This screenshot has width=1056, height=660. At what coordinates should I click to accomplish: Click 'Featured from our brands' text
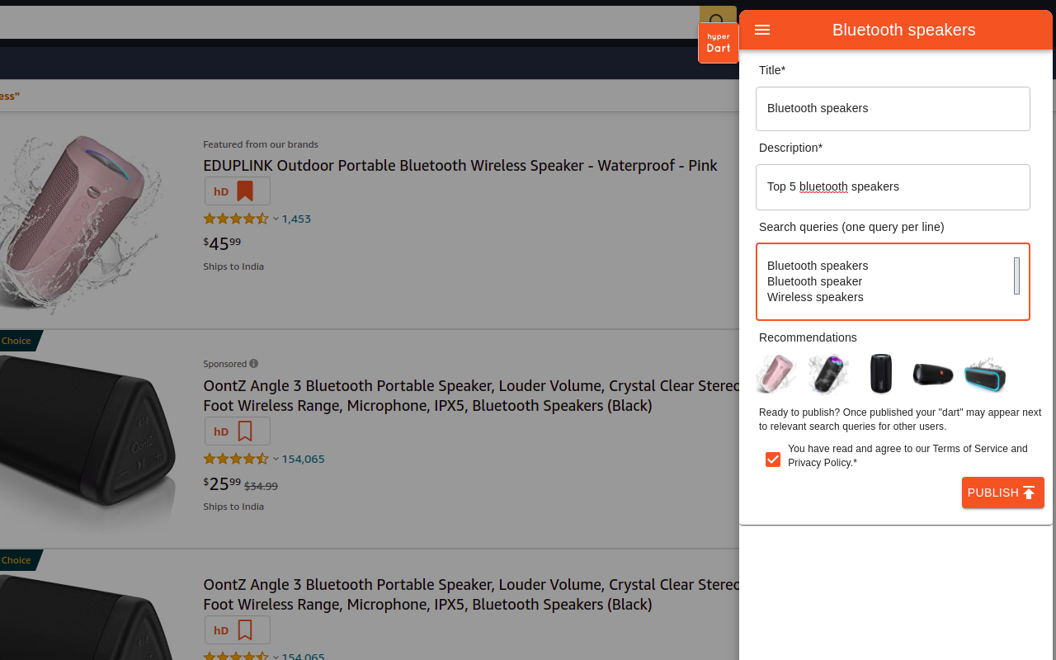tap(261, 144)
